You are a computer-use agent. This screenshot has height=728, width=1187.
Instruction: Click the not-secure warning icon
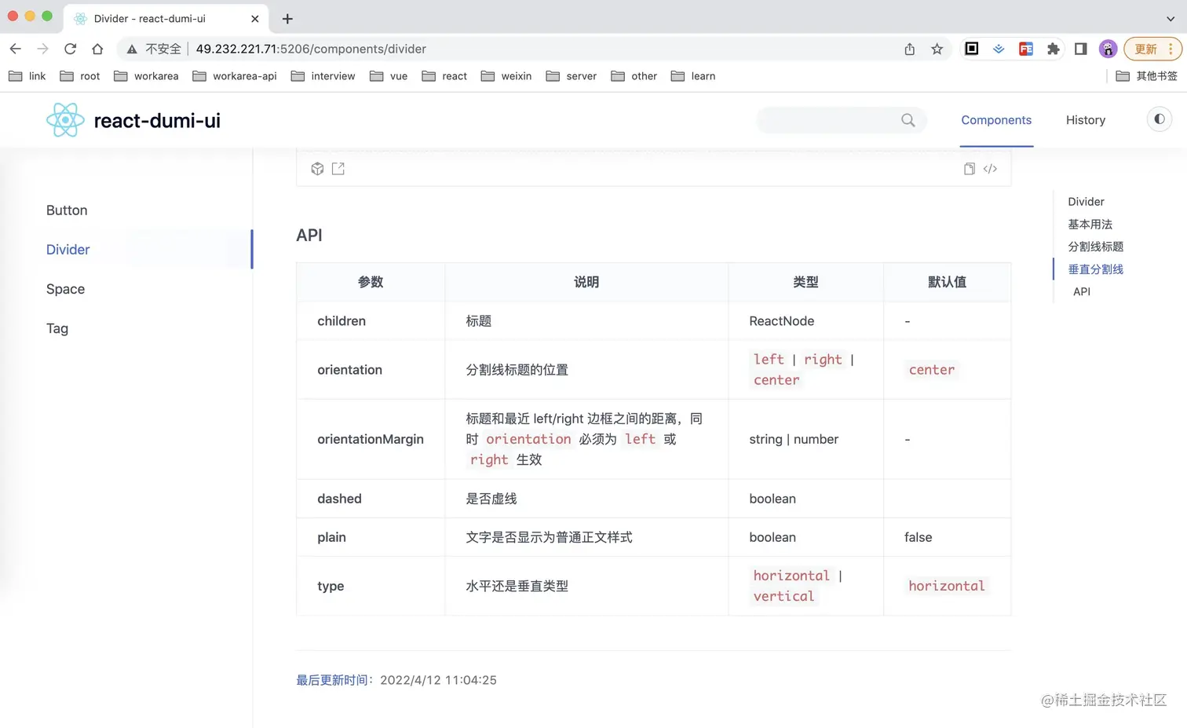132,49
